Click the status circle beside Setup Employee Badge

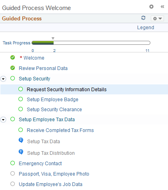pyautogui.click(x=21, y=99)
